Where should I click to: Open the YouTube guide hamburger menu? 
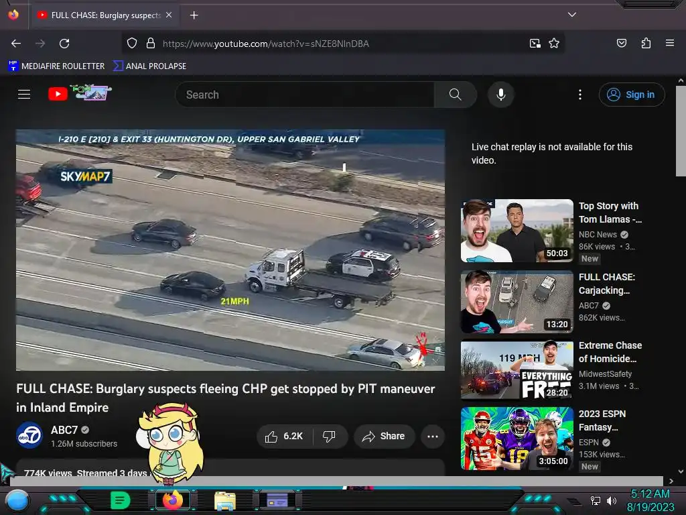(x=24, y=94)
